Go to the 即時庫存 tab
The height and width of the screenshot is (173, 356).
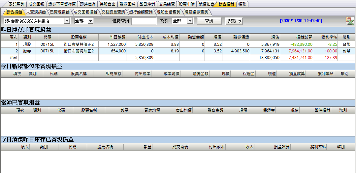[88, 4]
